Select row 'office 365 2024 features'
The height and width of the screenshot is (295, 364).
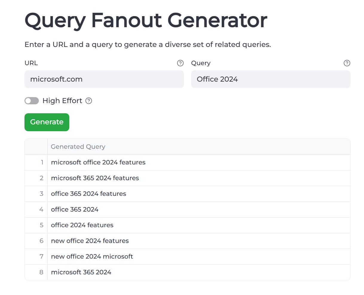[188, 194]
